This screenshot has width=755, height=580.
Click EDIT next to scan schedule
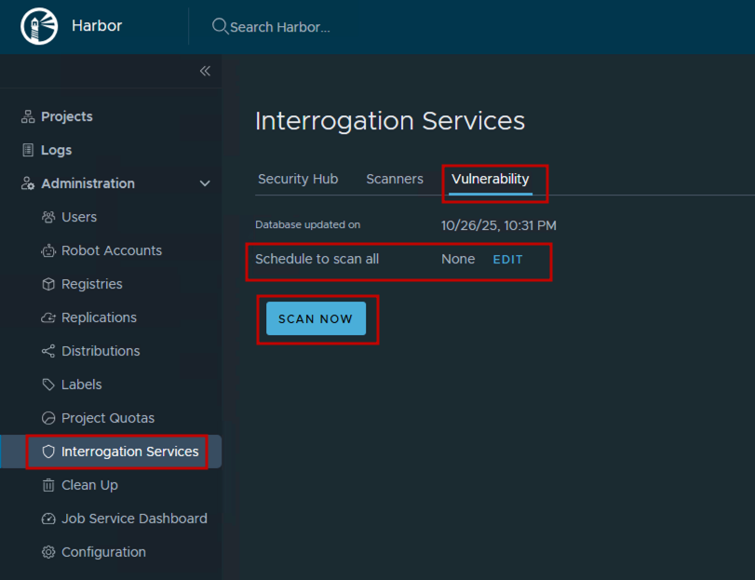(x=507, y=260)
